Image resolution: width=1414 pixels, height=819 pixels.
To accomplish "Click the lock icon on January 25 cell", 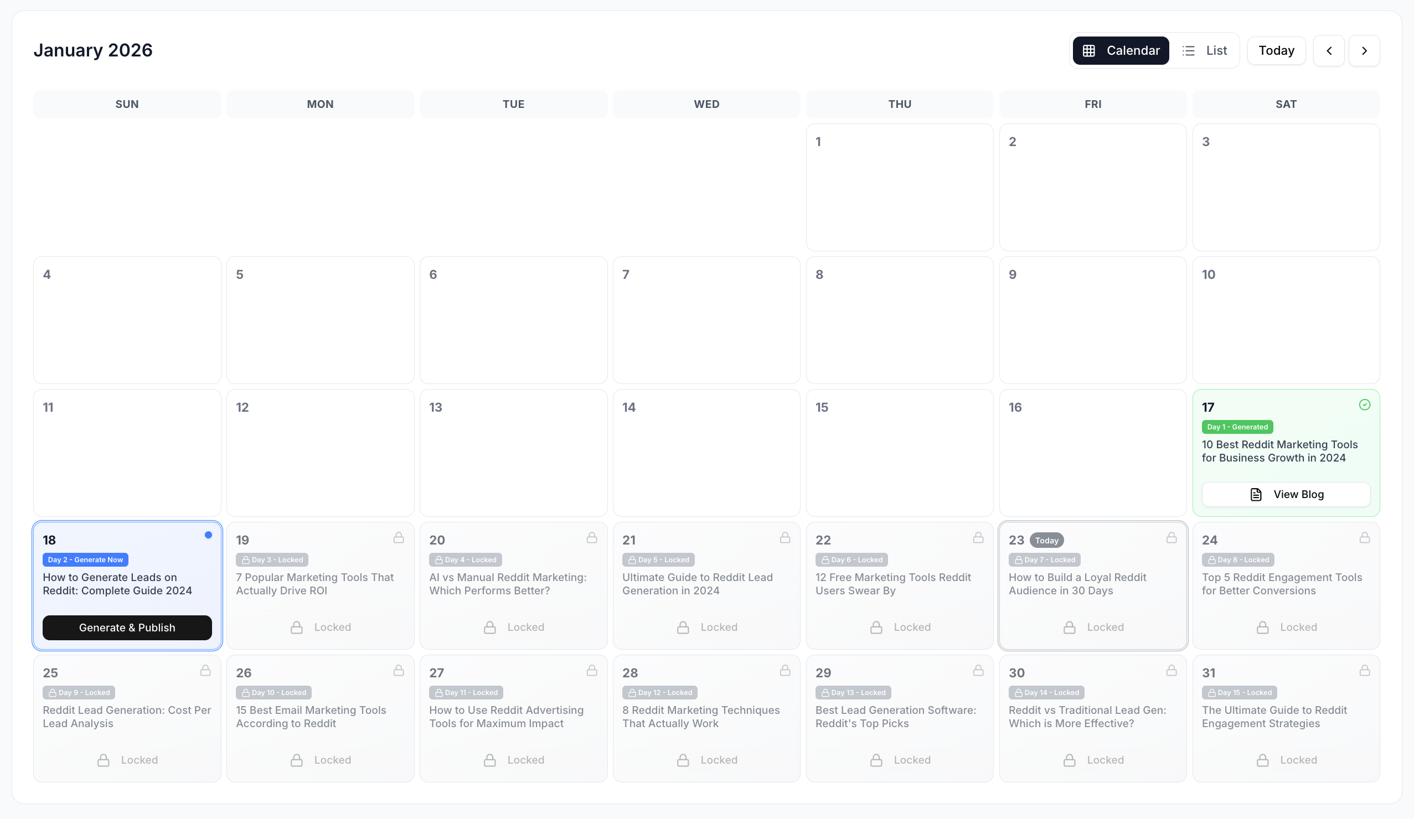I will click(x=205, y=671).
